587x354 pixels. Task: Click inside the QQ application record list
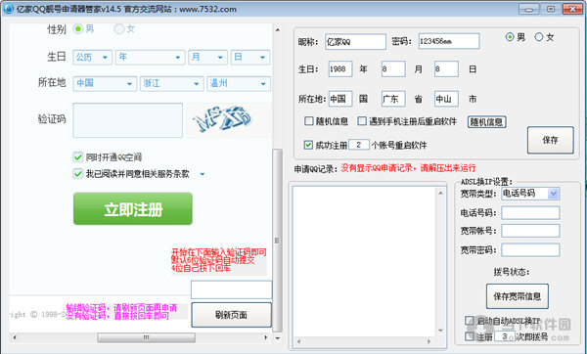pos(364,261)
